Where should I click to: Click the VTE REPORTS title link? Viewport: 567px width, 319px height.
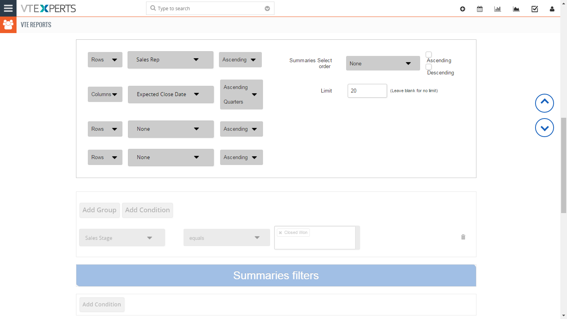36,25
